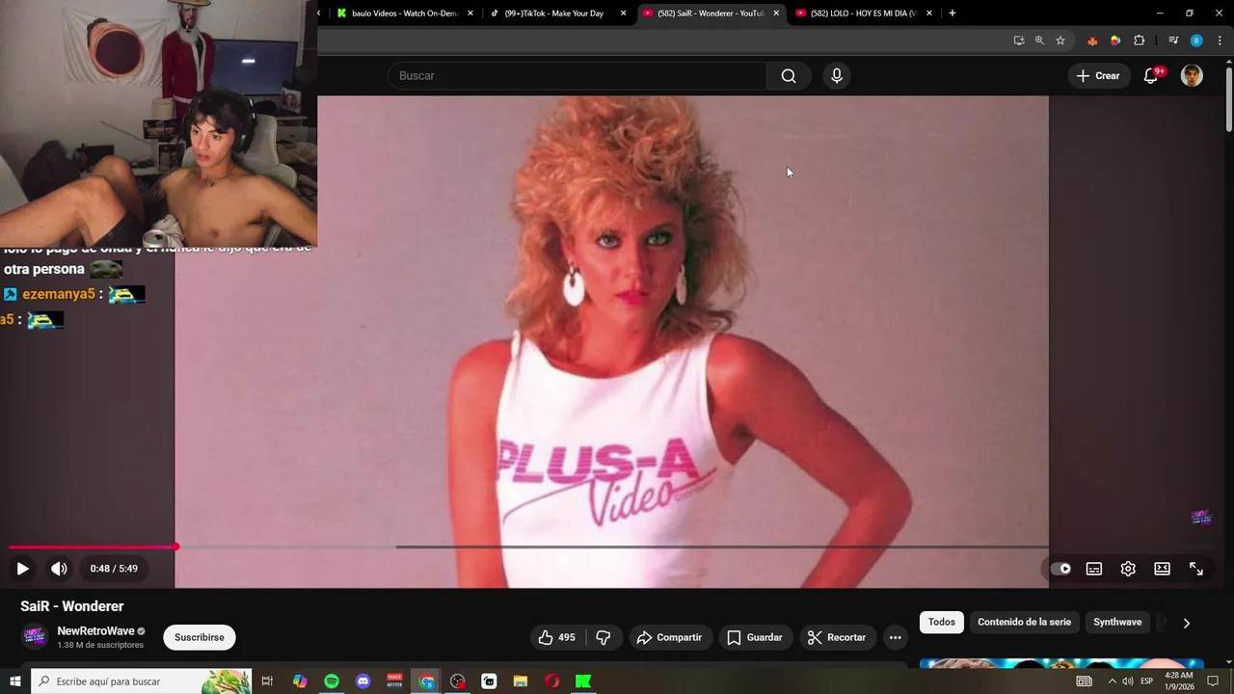The image size is (1234, 694).
Task: Close the TikTok browser tab
Action: coord(624,13)
